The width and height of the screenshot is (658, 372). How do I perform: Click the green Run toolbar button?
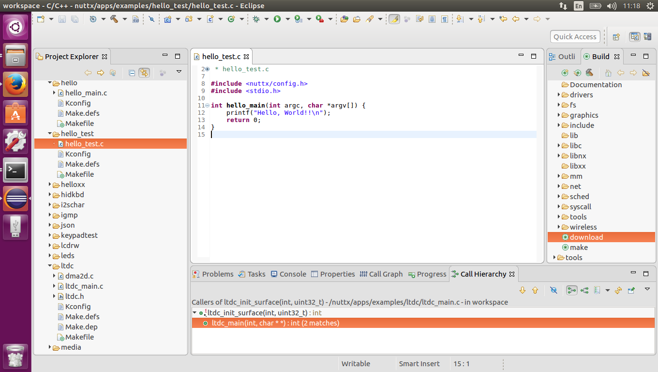coord(277,19)
